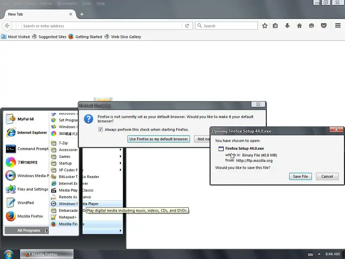Expand the Startup program folder
The image size is (345, 259).
click(64, 163)
